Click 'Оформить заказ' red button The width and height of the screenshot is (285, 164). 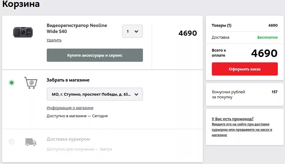pos(245,69)
